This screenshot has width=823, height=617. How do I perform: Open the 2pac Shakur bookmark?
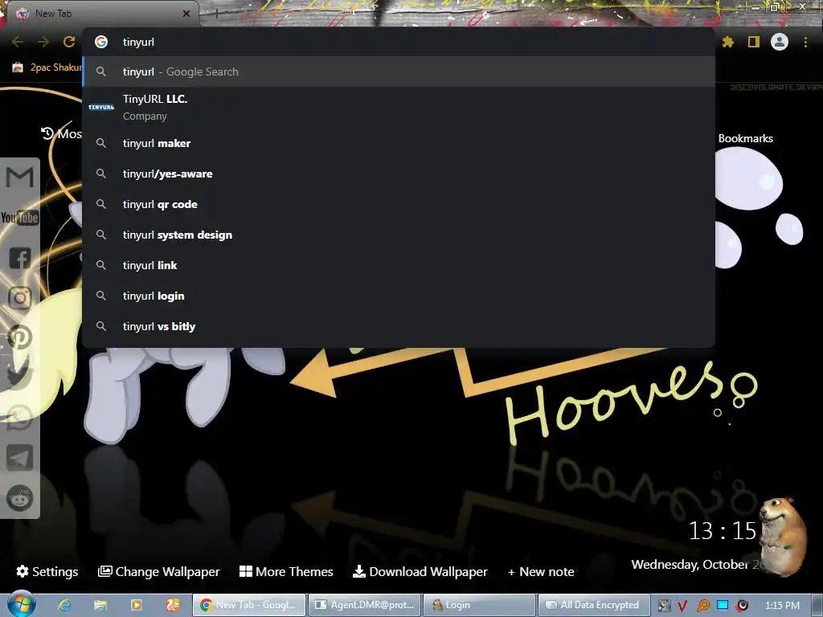(x=47, y=67)
